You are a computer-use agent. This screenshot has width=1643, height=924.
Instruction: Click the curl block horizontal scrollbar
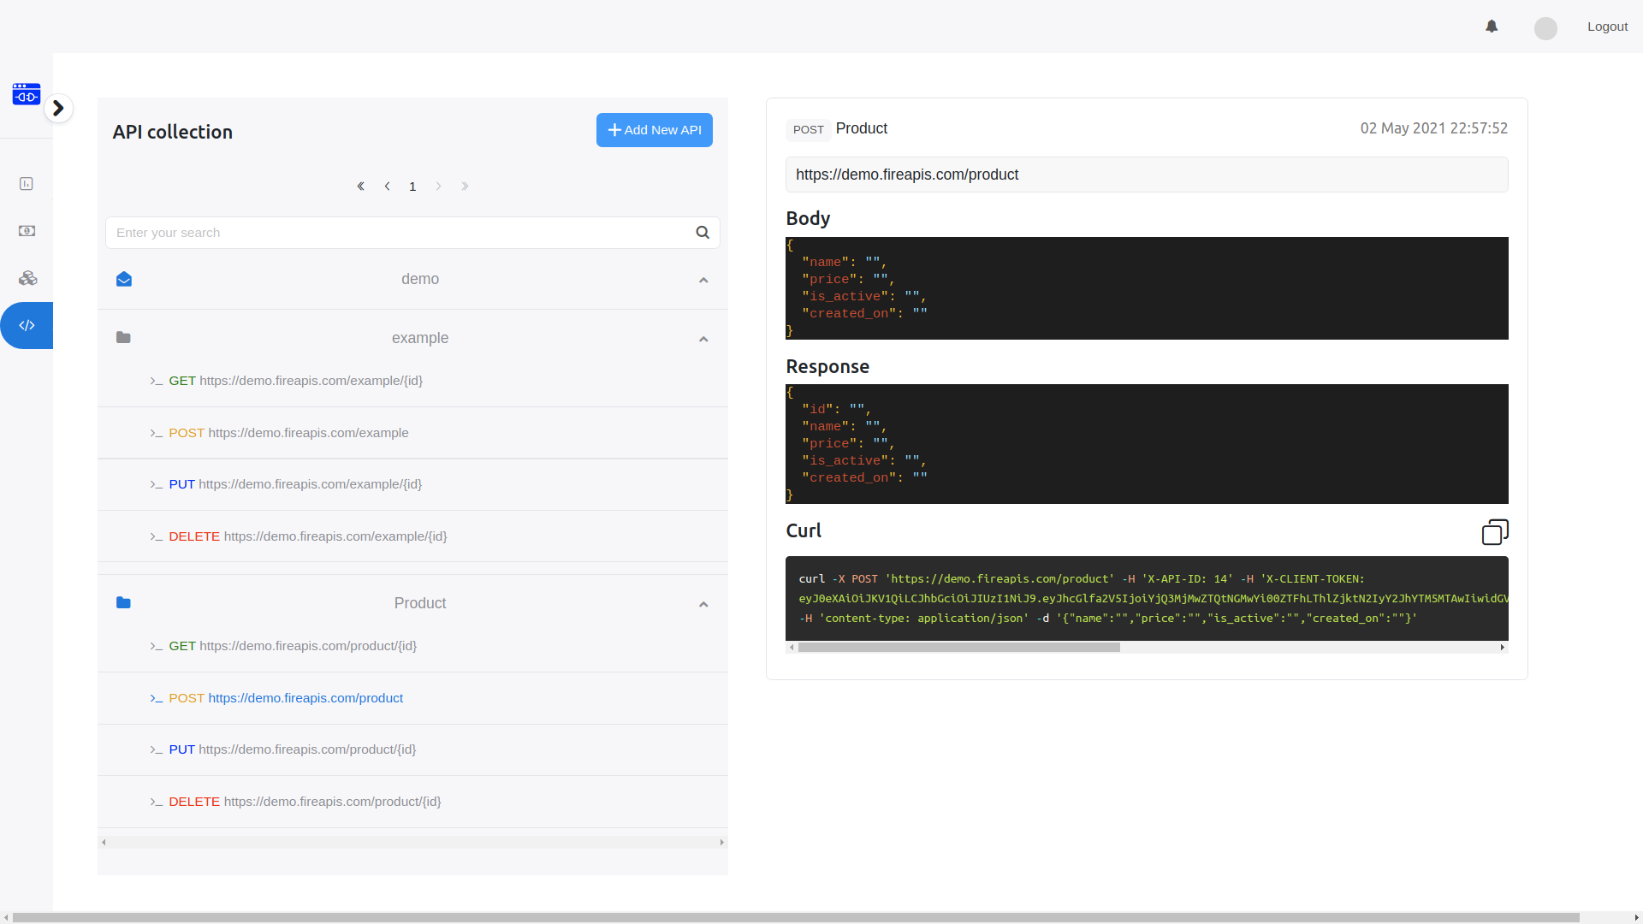[x=958, y=648]
